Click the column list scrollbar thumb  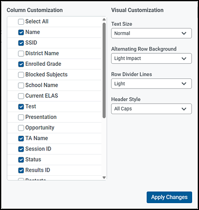104,70
